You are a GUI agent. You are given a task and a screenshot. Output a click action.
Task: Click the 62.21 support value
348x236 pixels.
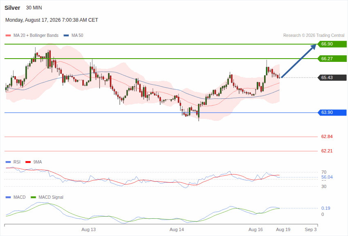tap(327, 151)
